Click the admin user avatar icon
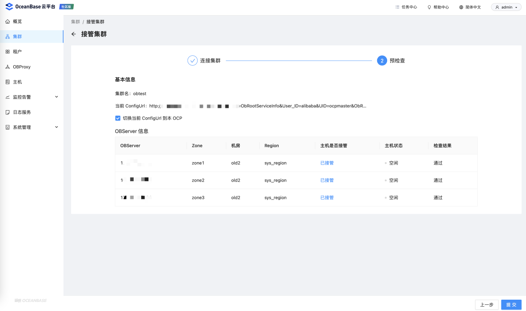The height and width of the screenshot is (311, 526). coord(497,7)
